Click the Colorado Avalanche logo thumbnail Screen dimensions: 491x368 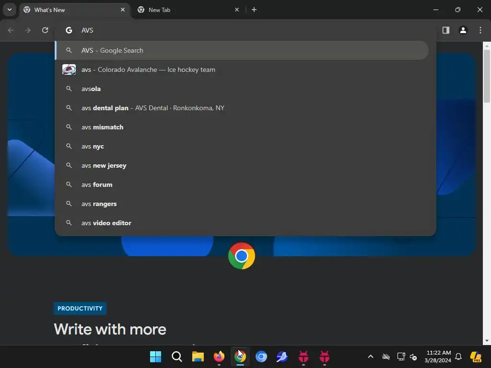coord(69,69)
